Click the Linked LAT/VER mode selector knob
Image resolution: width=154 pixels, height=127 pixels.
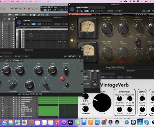click(137, 41)
